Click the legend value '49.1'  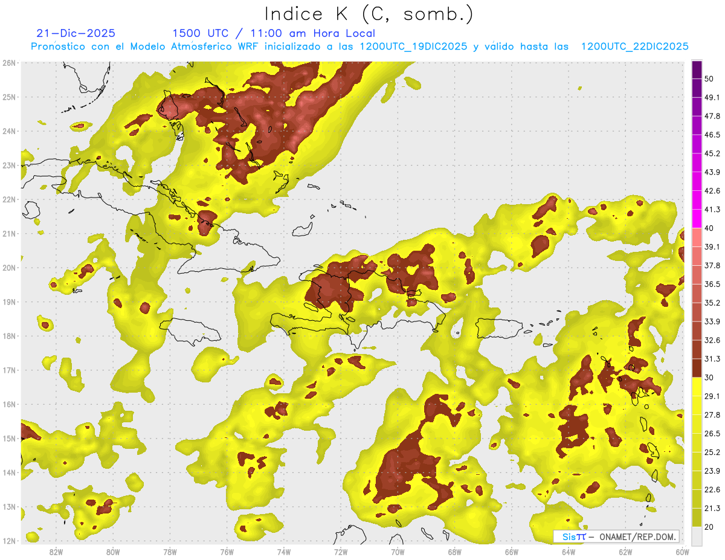[712, 97]
